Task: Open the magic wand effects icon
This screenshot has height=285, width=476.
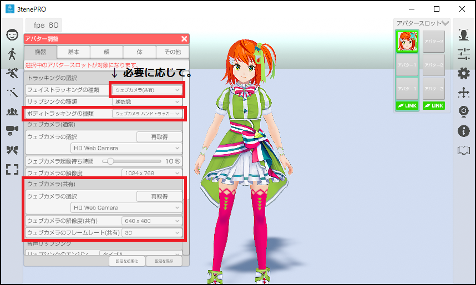Action: [12, 93]
